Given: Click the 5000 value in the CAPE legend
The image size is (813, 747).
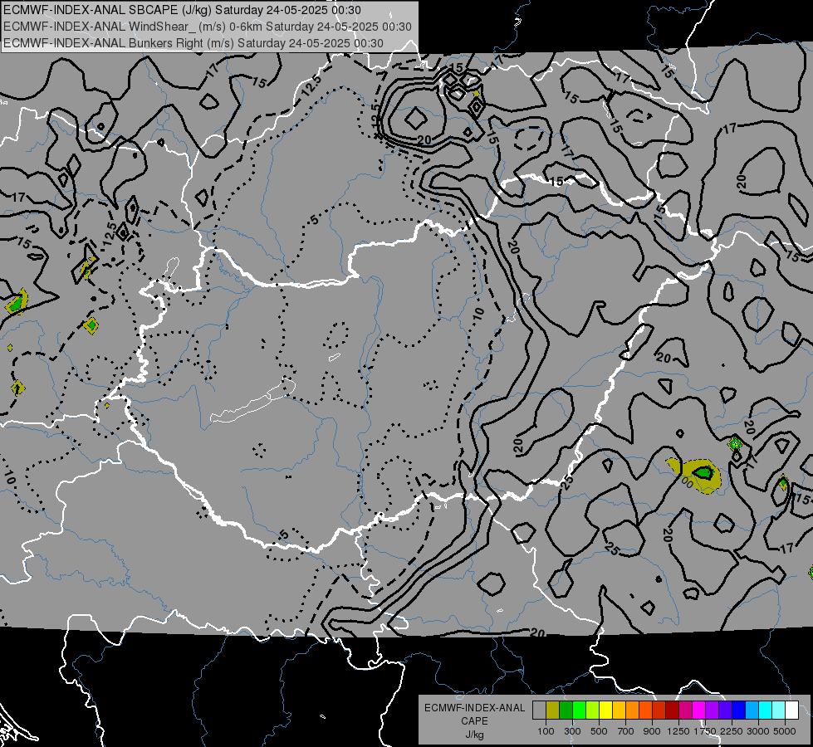Looking at the screenshot, I should (785, 731).
